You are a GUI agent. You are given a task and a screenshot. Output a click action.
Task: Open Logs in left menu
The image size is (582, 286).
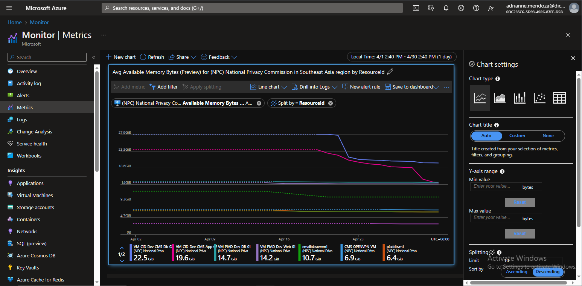click(x=22, y=120)
